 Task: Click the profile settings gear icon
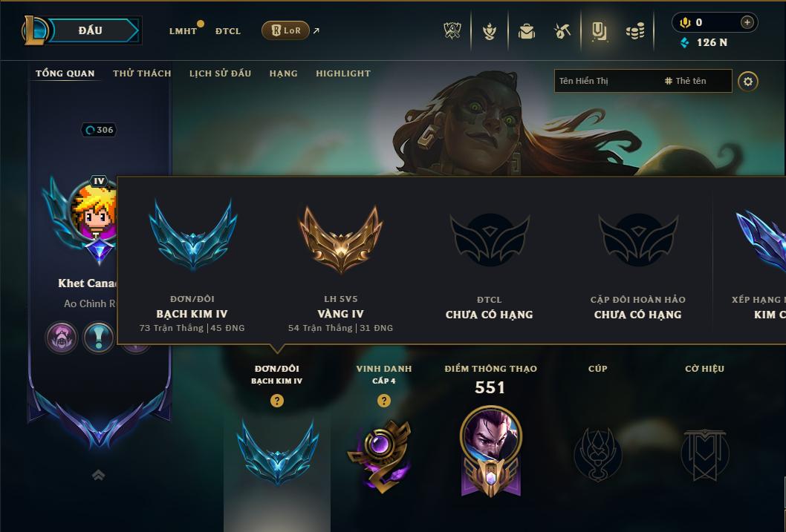748,82
